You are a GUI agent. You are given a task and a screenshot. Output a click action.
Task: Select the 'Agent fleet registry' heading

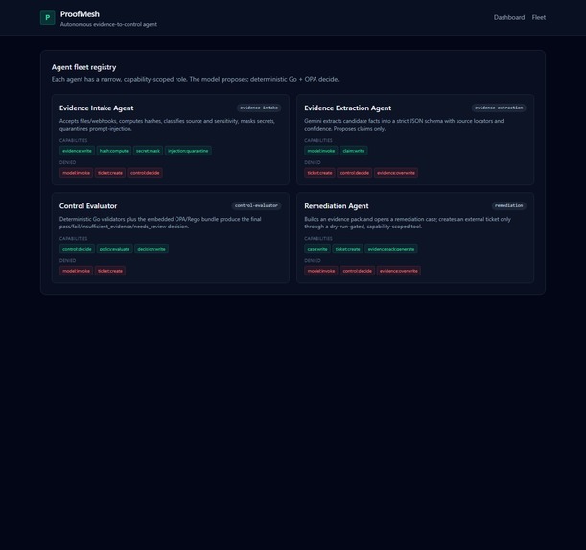pyautogui.click(x=84, y=67)
